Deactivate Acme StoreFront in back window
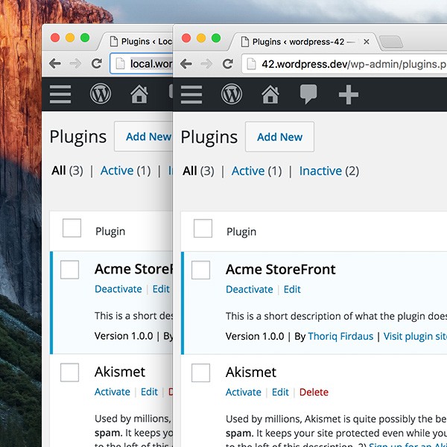Viewport: 447px width, 447px height. point(118,289)
